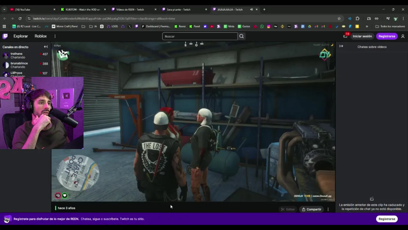Viewport: 408px width, 230px height.
Task: Click the top Registrarse button
Action: (x=387, y=36)
